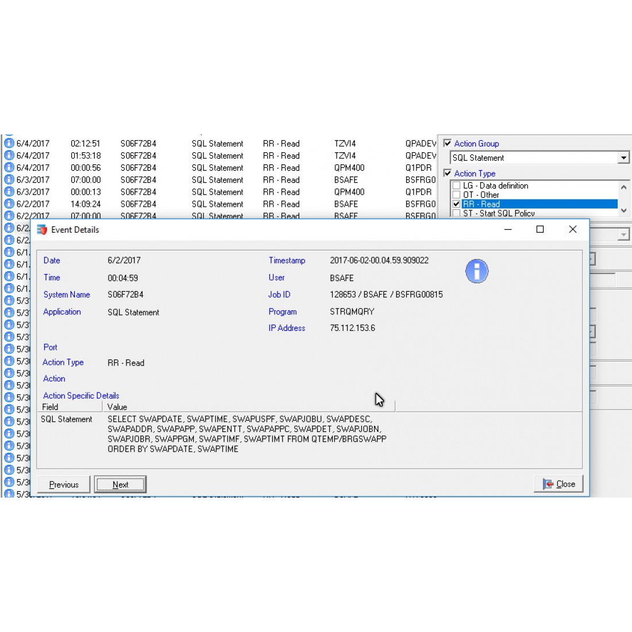This screenshot has width=632, height=632.
Task: Click the large blue information icon in Event Details
Action: point(476,271)
